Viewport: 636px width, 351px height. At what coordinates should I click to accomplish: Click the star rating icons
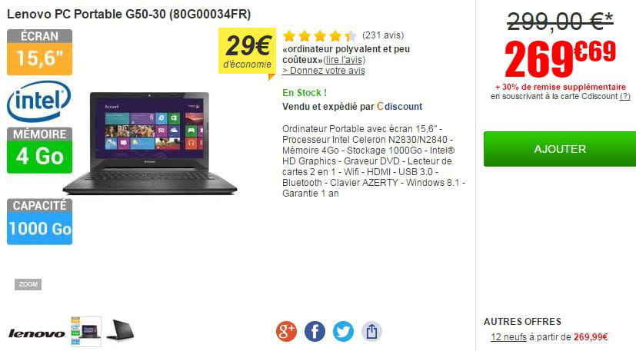click(x=320, y=35)
